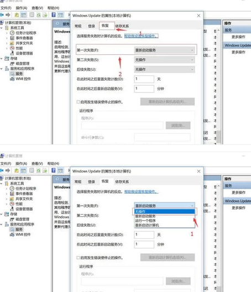Screen dimensions: 251x292
Task: Click the 事件查看器 icon in top screenshot tree
Action: 12,38
